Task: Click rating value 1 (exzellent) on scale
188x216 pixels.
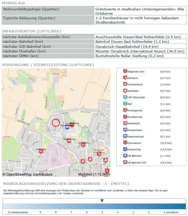Action: (x=171, y=212)
